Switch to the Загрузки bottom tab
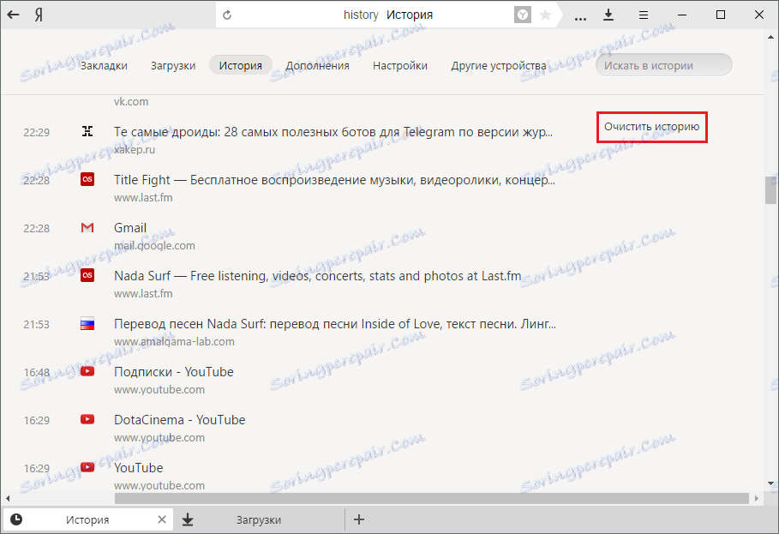Image resolution: width=779 pixels, height=534 pixels. (x=259, y=519)
